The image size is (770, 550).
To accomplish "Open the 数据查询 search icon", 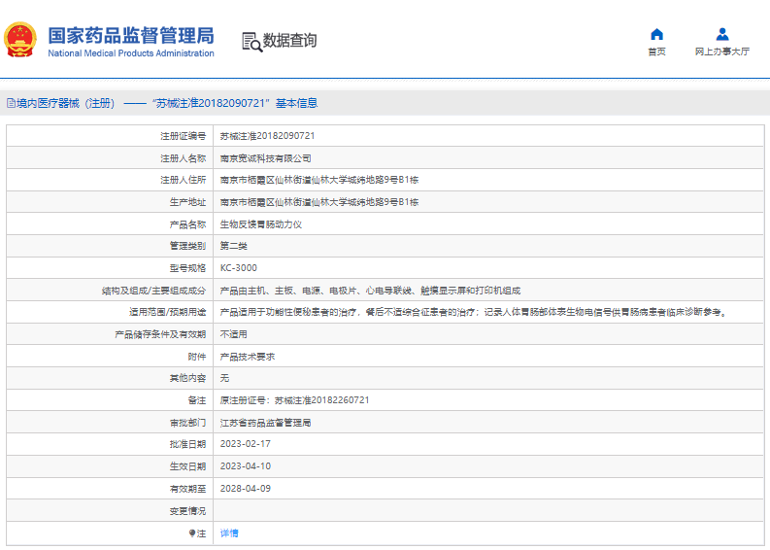I will pos(251,42).
